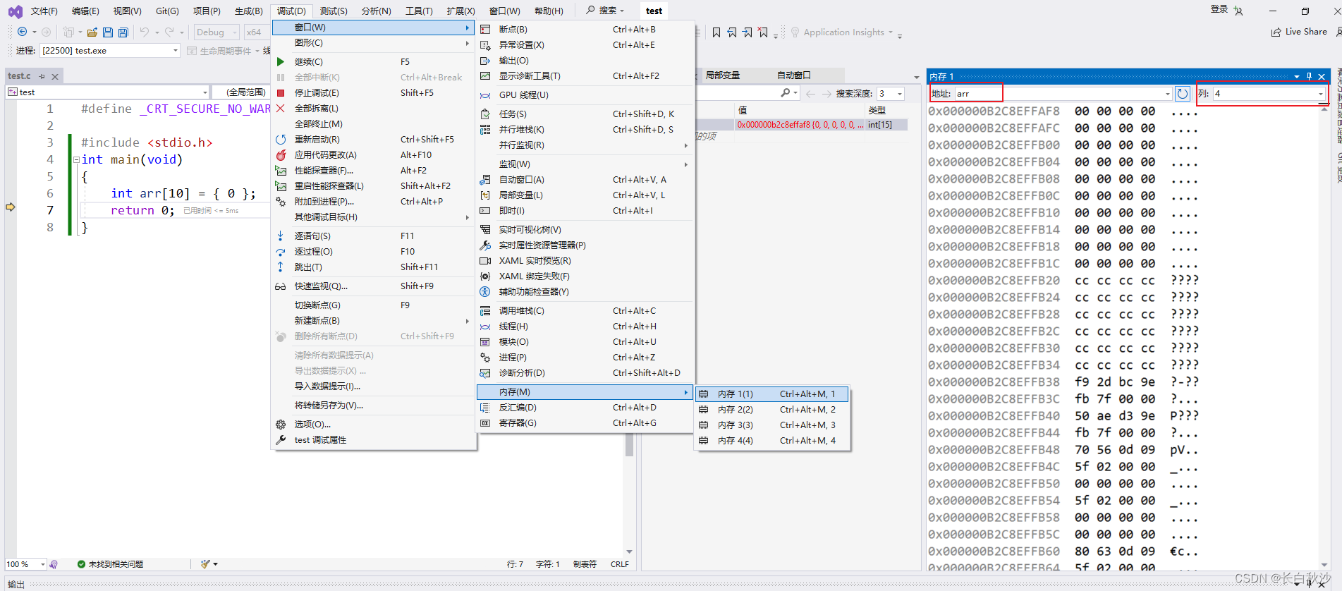Open Call Stack (调用堆栈) entry
Image resolution: width=1342 pixels, height=591 pixels.
tap(585, 310)
